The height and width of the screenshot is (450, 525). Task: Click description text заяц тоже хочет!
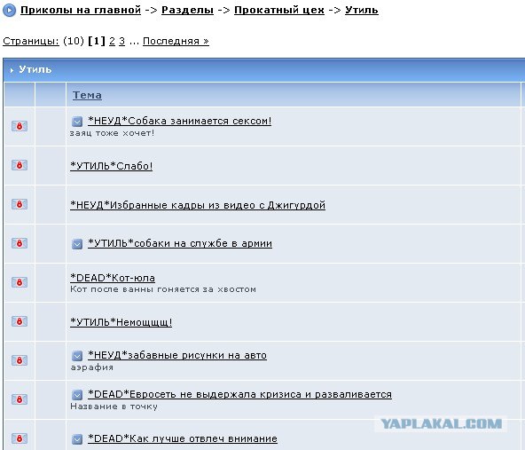pos(112,133)
